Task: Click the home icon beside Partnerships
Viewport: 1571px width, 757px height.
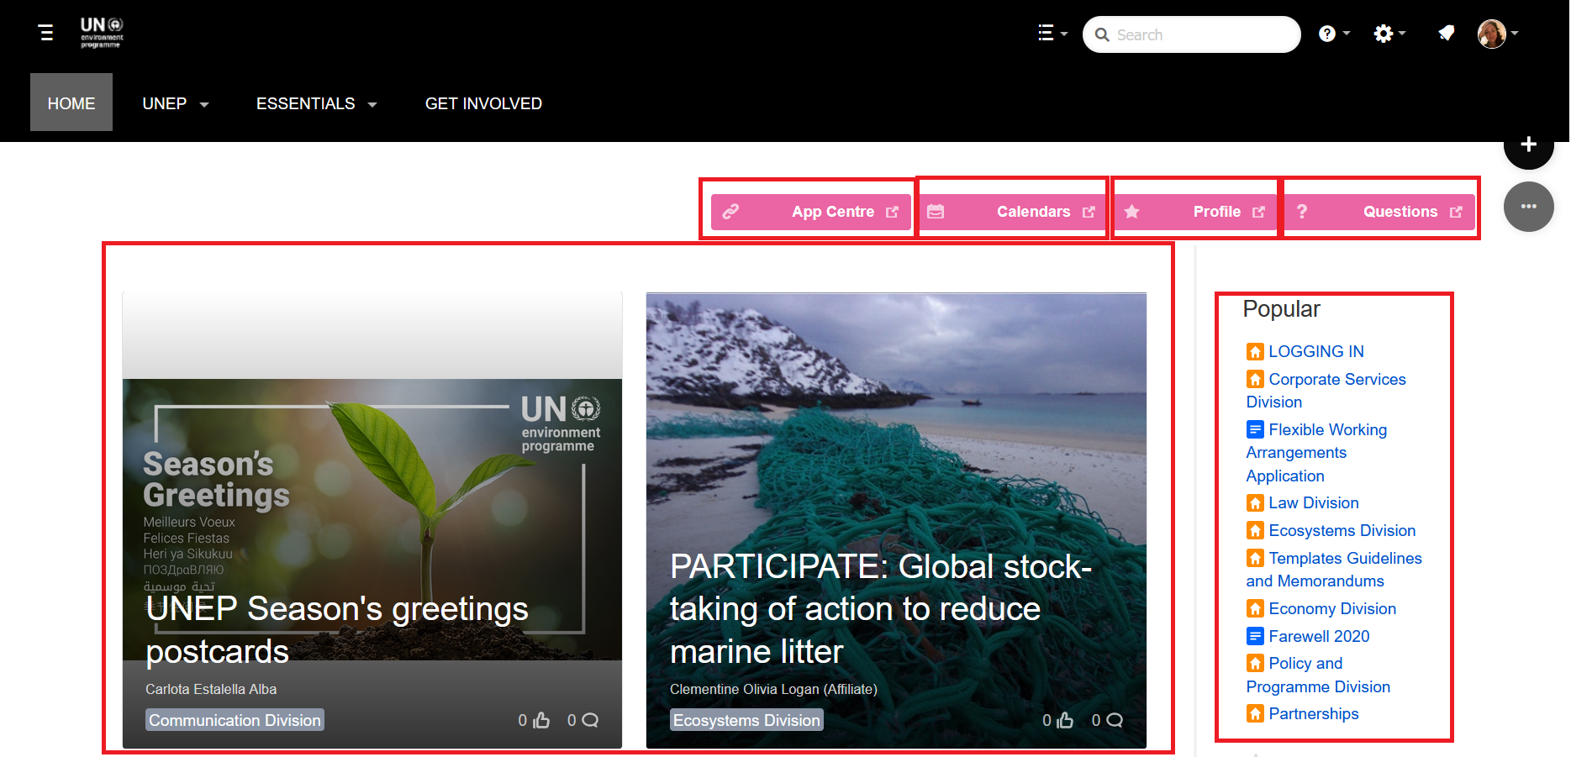Action: (1255, 713)
